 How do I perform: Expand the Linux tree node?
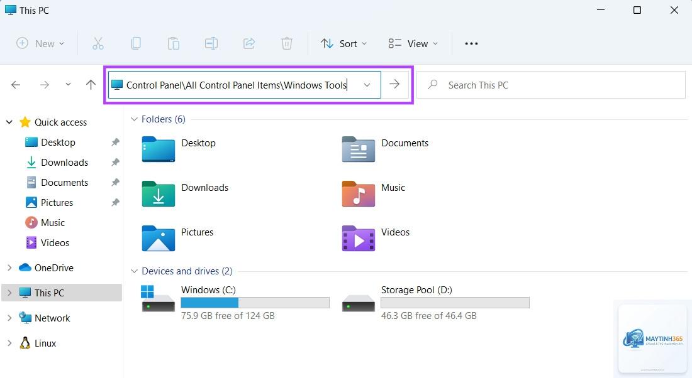(x=9, y=343)
